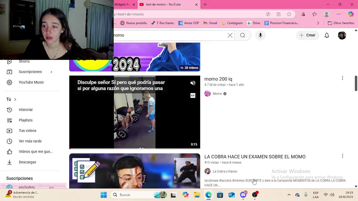Click the page vertical scrollbar thumb
This screenshot has height=201, width=358.
coord(356,83)
